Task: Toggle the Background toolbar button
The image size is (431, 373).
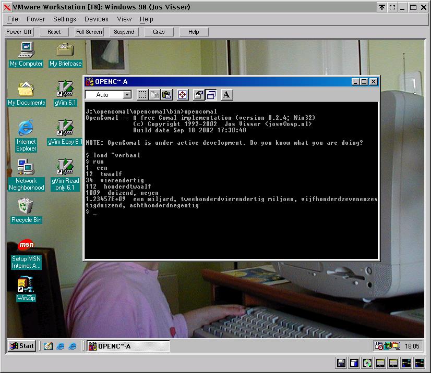Action: tap(211, 95)
